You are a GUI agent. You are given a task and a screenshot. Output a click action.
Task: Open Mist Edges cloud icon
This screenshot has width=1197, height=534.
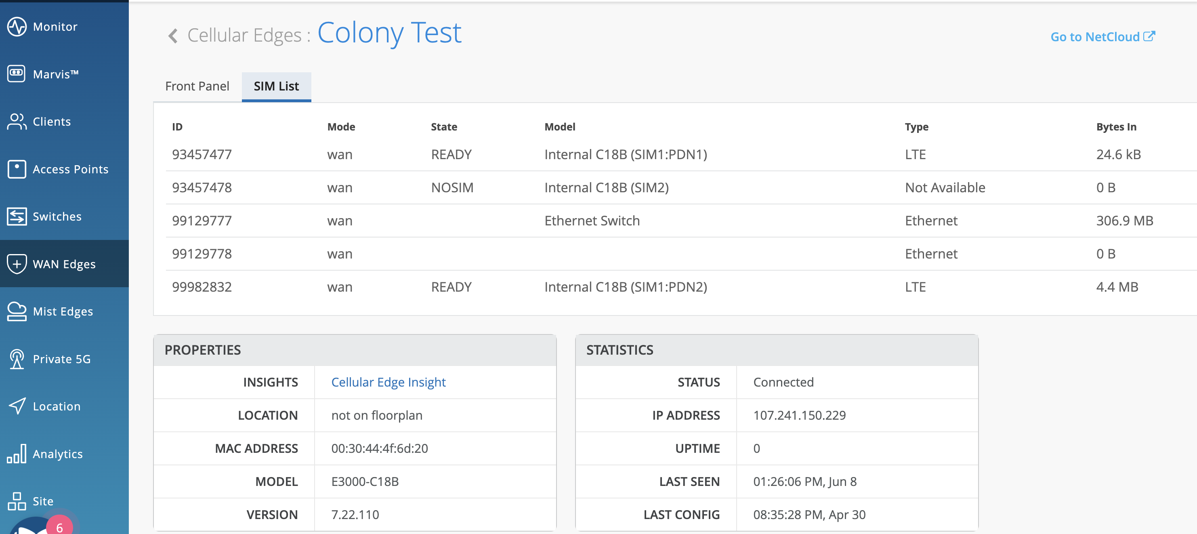(x=17, y=311)
